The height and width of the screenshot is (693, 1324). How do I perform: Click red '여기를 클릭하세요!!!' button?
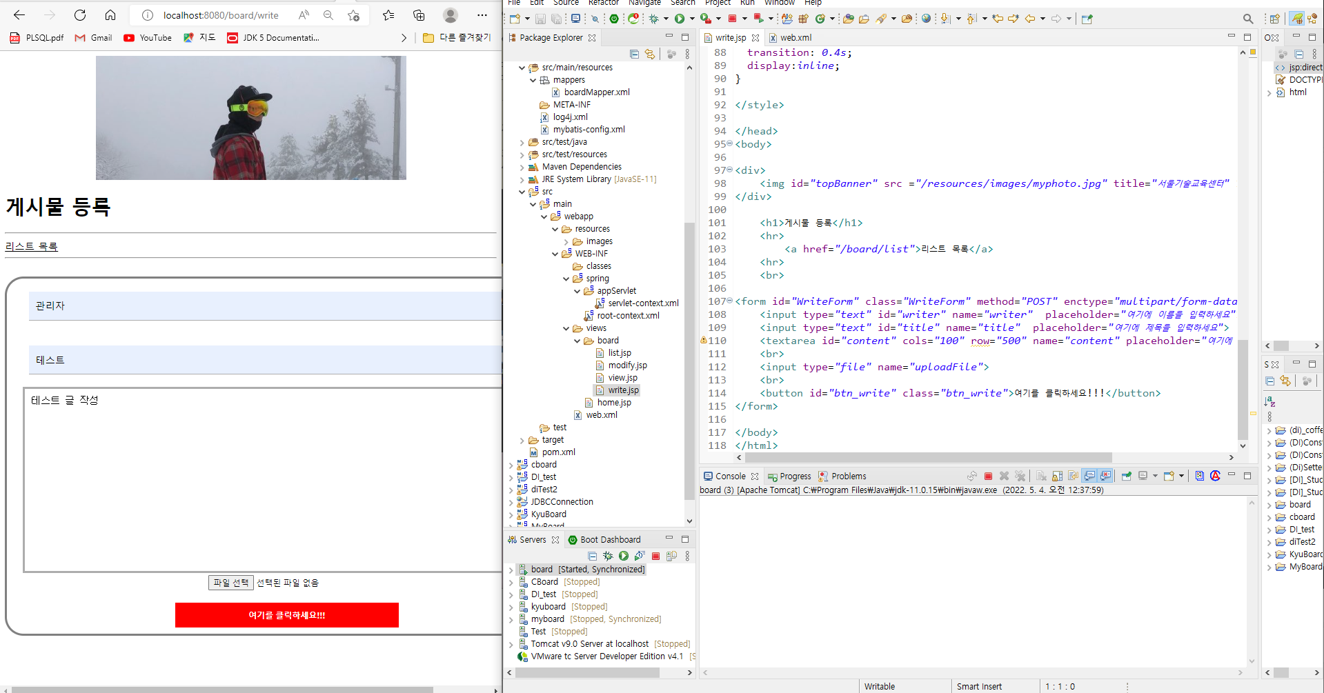[x=287, y=615]
